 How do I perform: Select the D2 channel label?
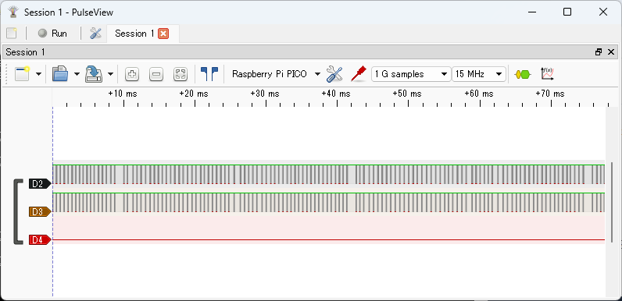point(40,184)
